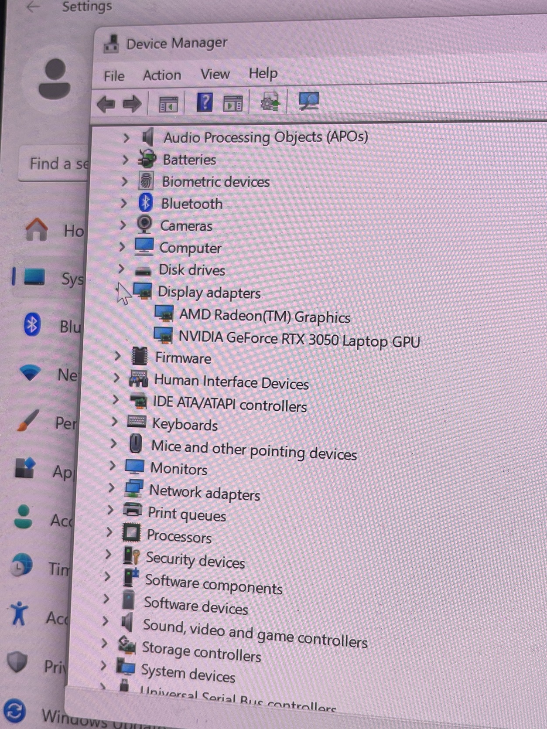This screenshot has width=547, height=729.
Task: Click the Audio Processing Objects speaker icon
Action: click(x=148, y=137)
